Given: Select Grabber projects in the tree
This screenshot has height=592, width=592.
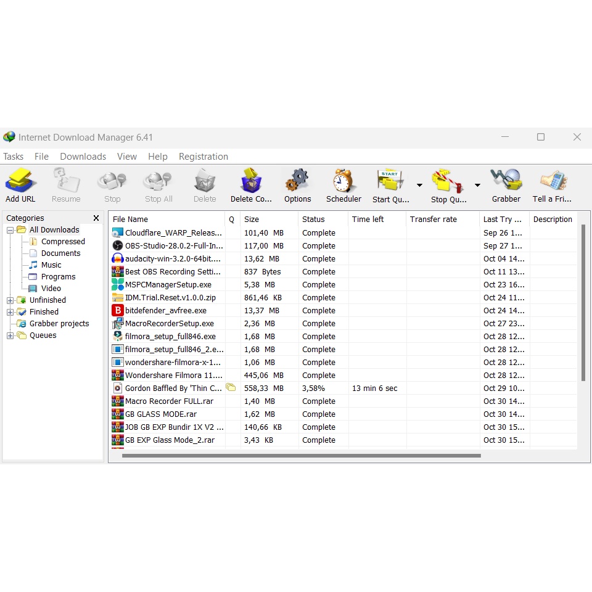Looking at the screenshot, I should pos(59,324).
